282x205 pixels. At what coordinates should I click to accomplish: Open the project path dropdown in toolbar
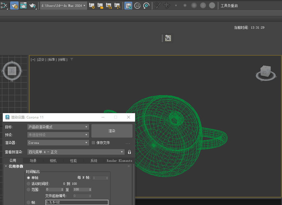63,6
